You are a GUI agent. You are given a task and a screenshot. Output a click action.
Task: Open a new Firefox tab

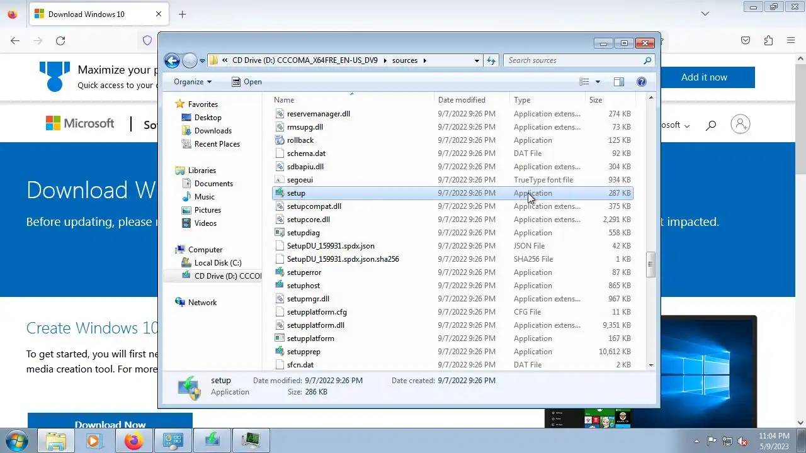(x=182, y=14)
